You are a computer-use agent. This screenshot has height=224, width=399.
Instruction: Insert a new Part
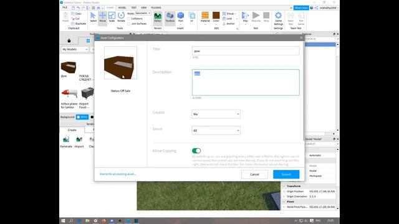click(x=181, y=17)
